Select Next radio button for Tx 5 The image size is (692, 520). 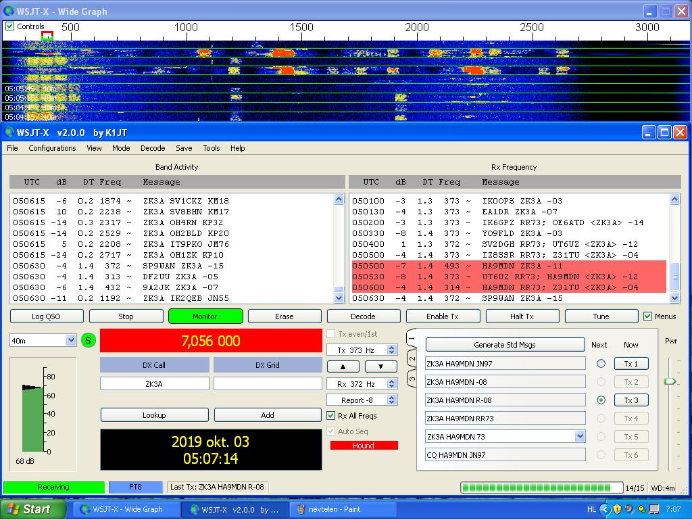click(601, 437)
